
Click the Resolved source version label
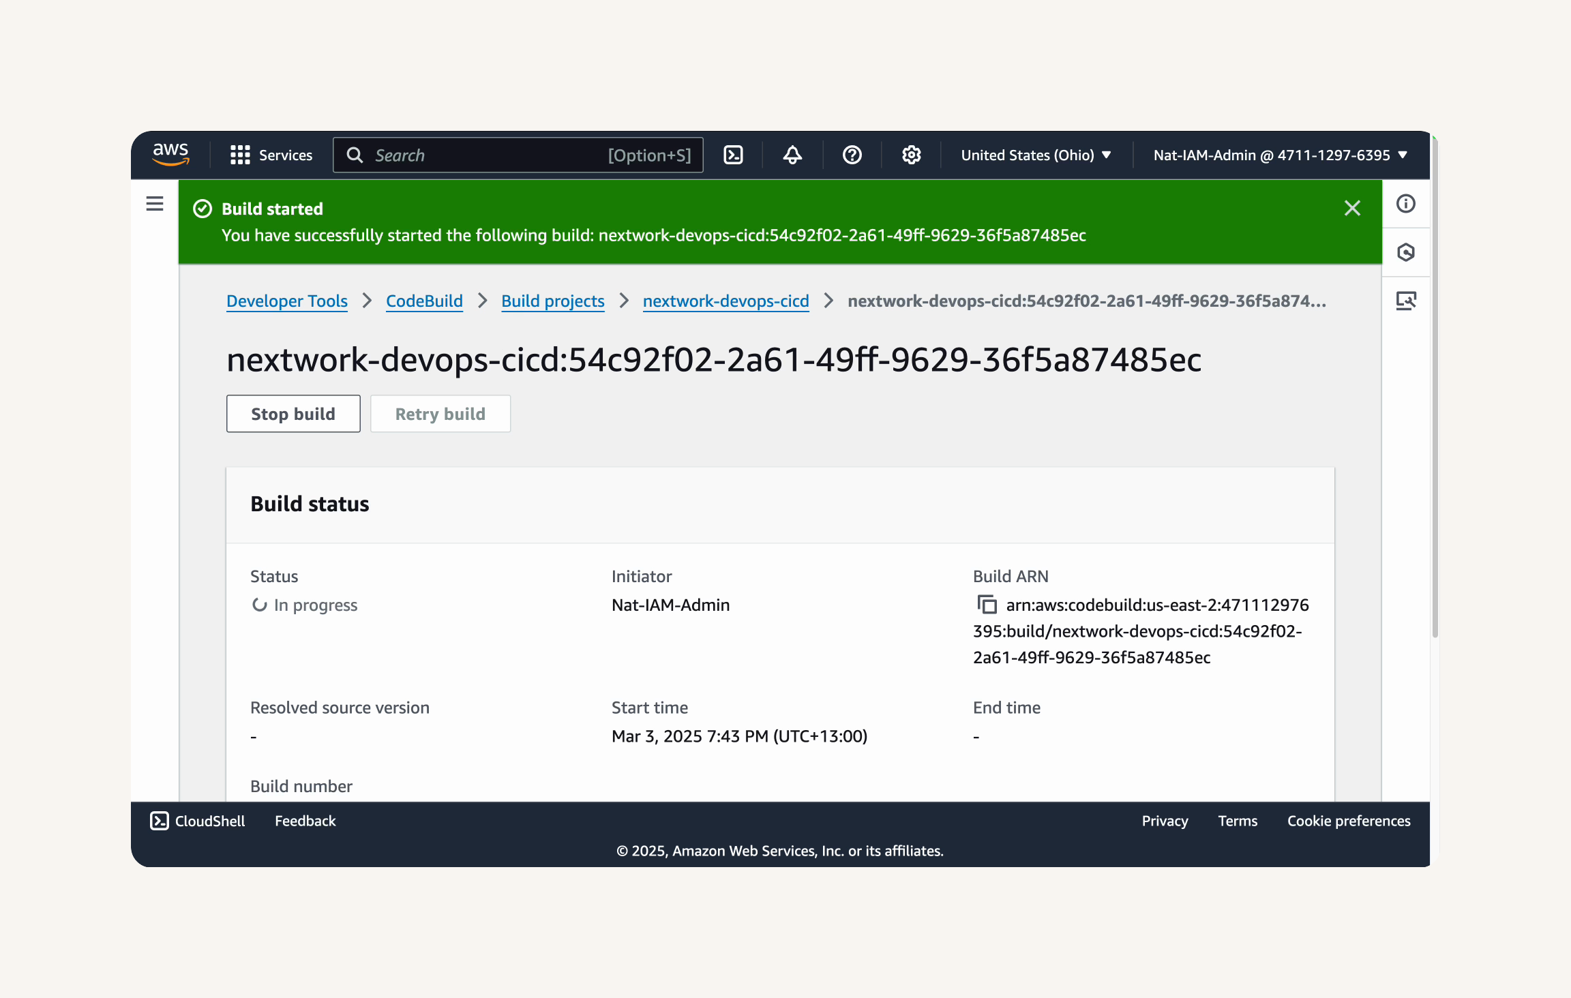pyautogui.click(x=340, y=708)
